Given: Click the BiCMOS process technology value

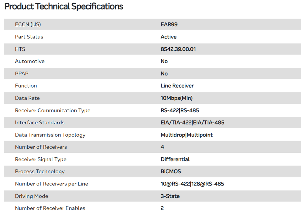Looking at the screenshot, I should coord(171,171).
